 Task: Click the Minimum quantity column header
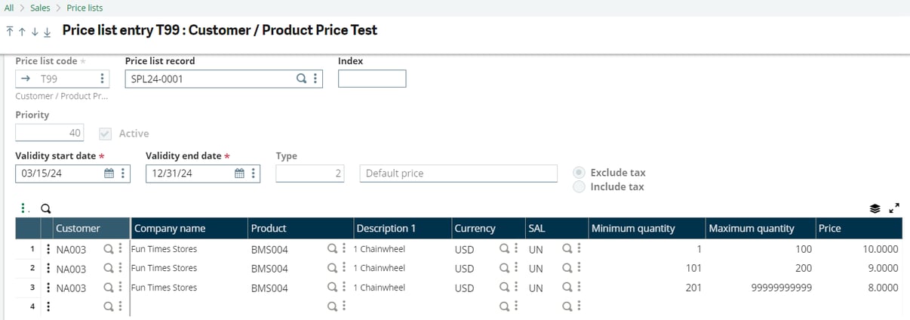(632, 229)
